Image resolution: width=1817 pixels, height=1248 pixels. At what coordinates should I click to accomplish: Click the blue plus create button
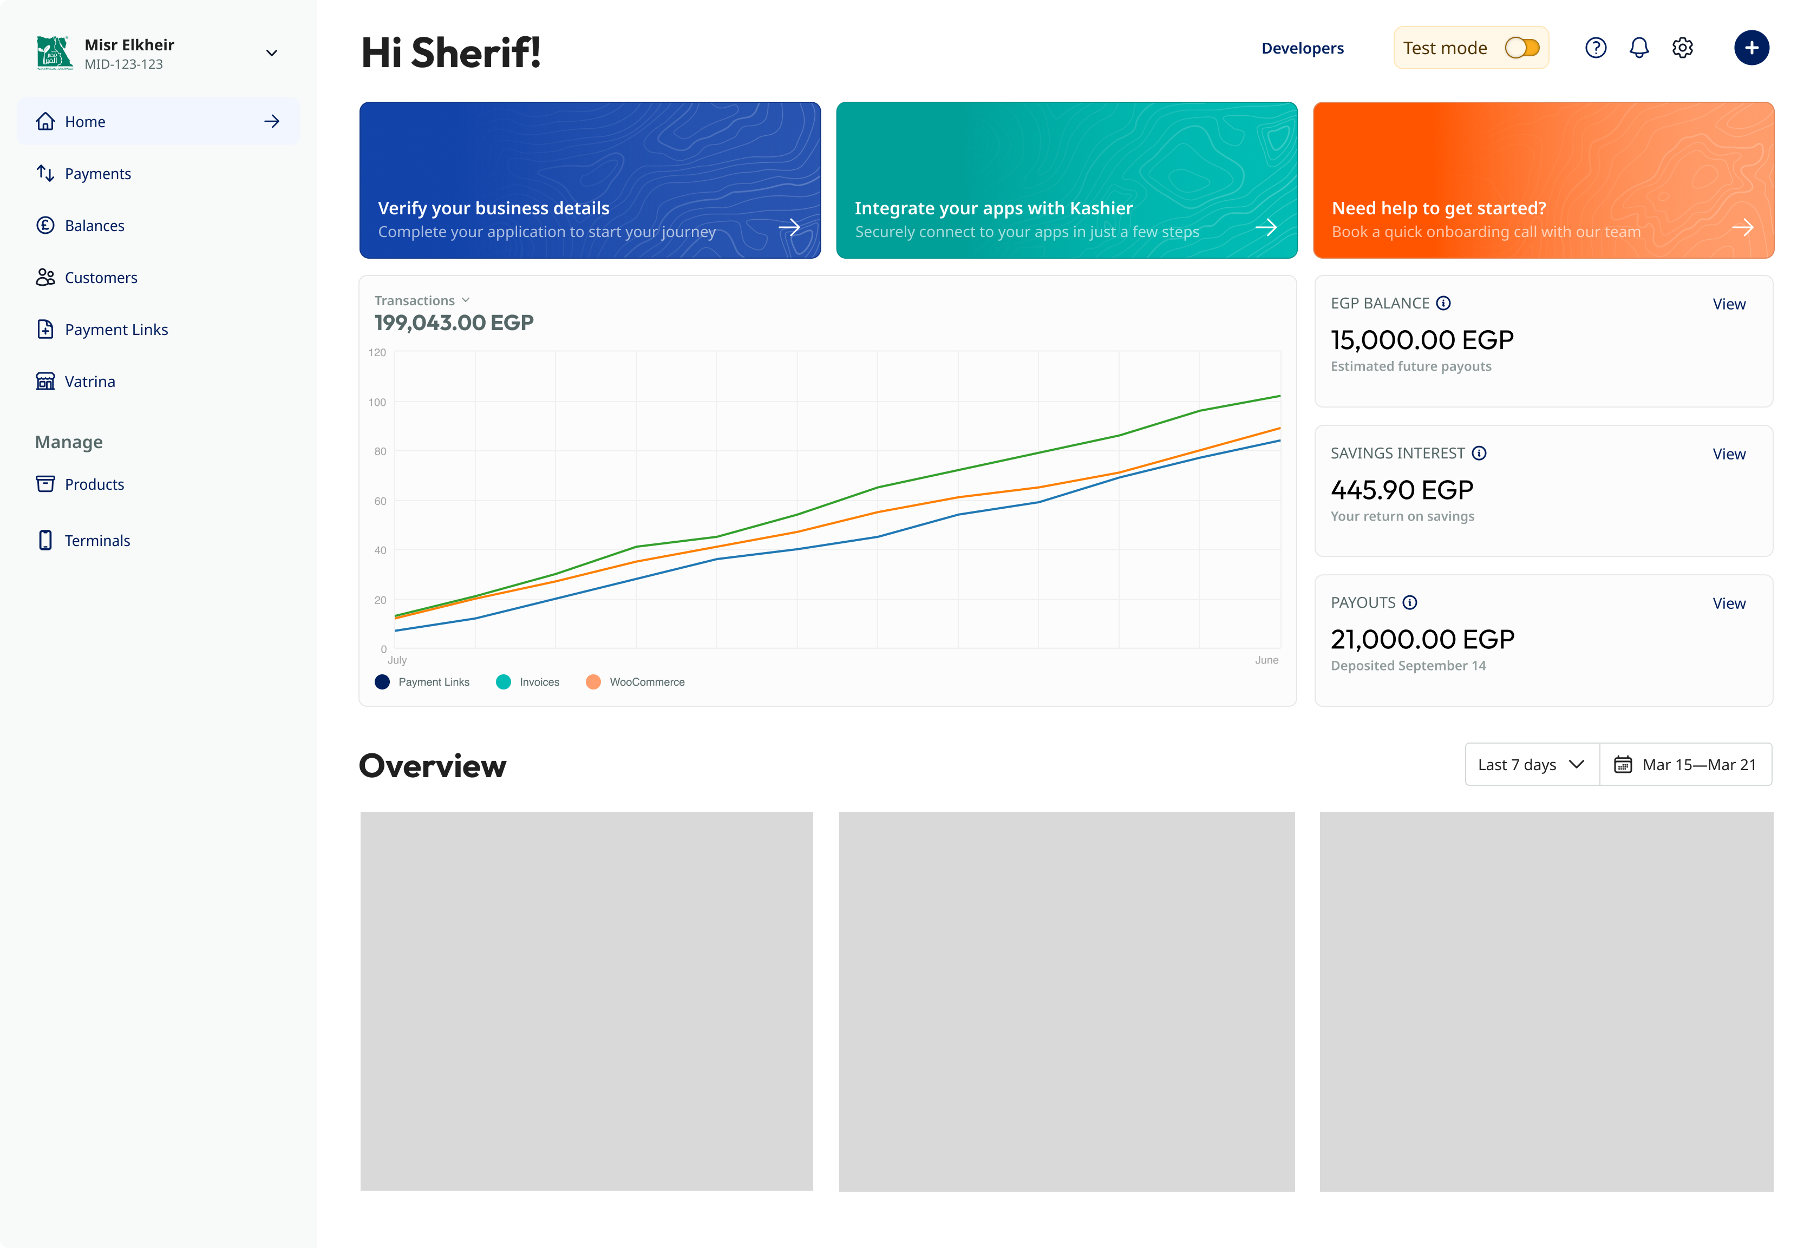pos(1751,48)
